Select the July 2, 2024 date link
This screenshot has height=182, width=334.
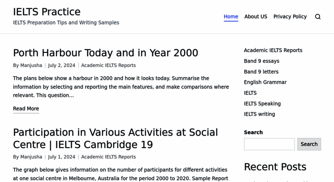pos(61,65)
